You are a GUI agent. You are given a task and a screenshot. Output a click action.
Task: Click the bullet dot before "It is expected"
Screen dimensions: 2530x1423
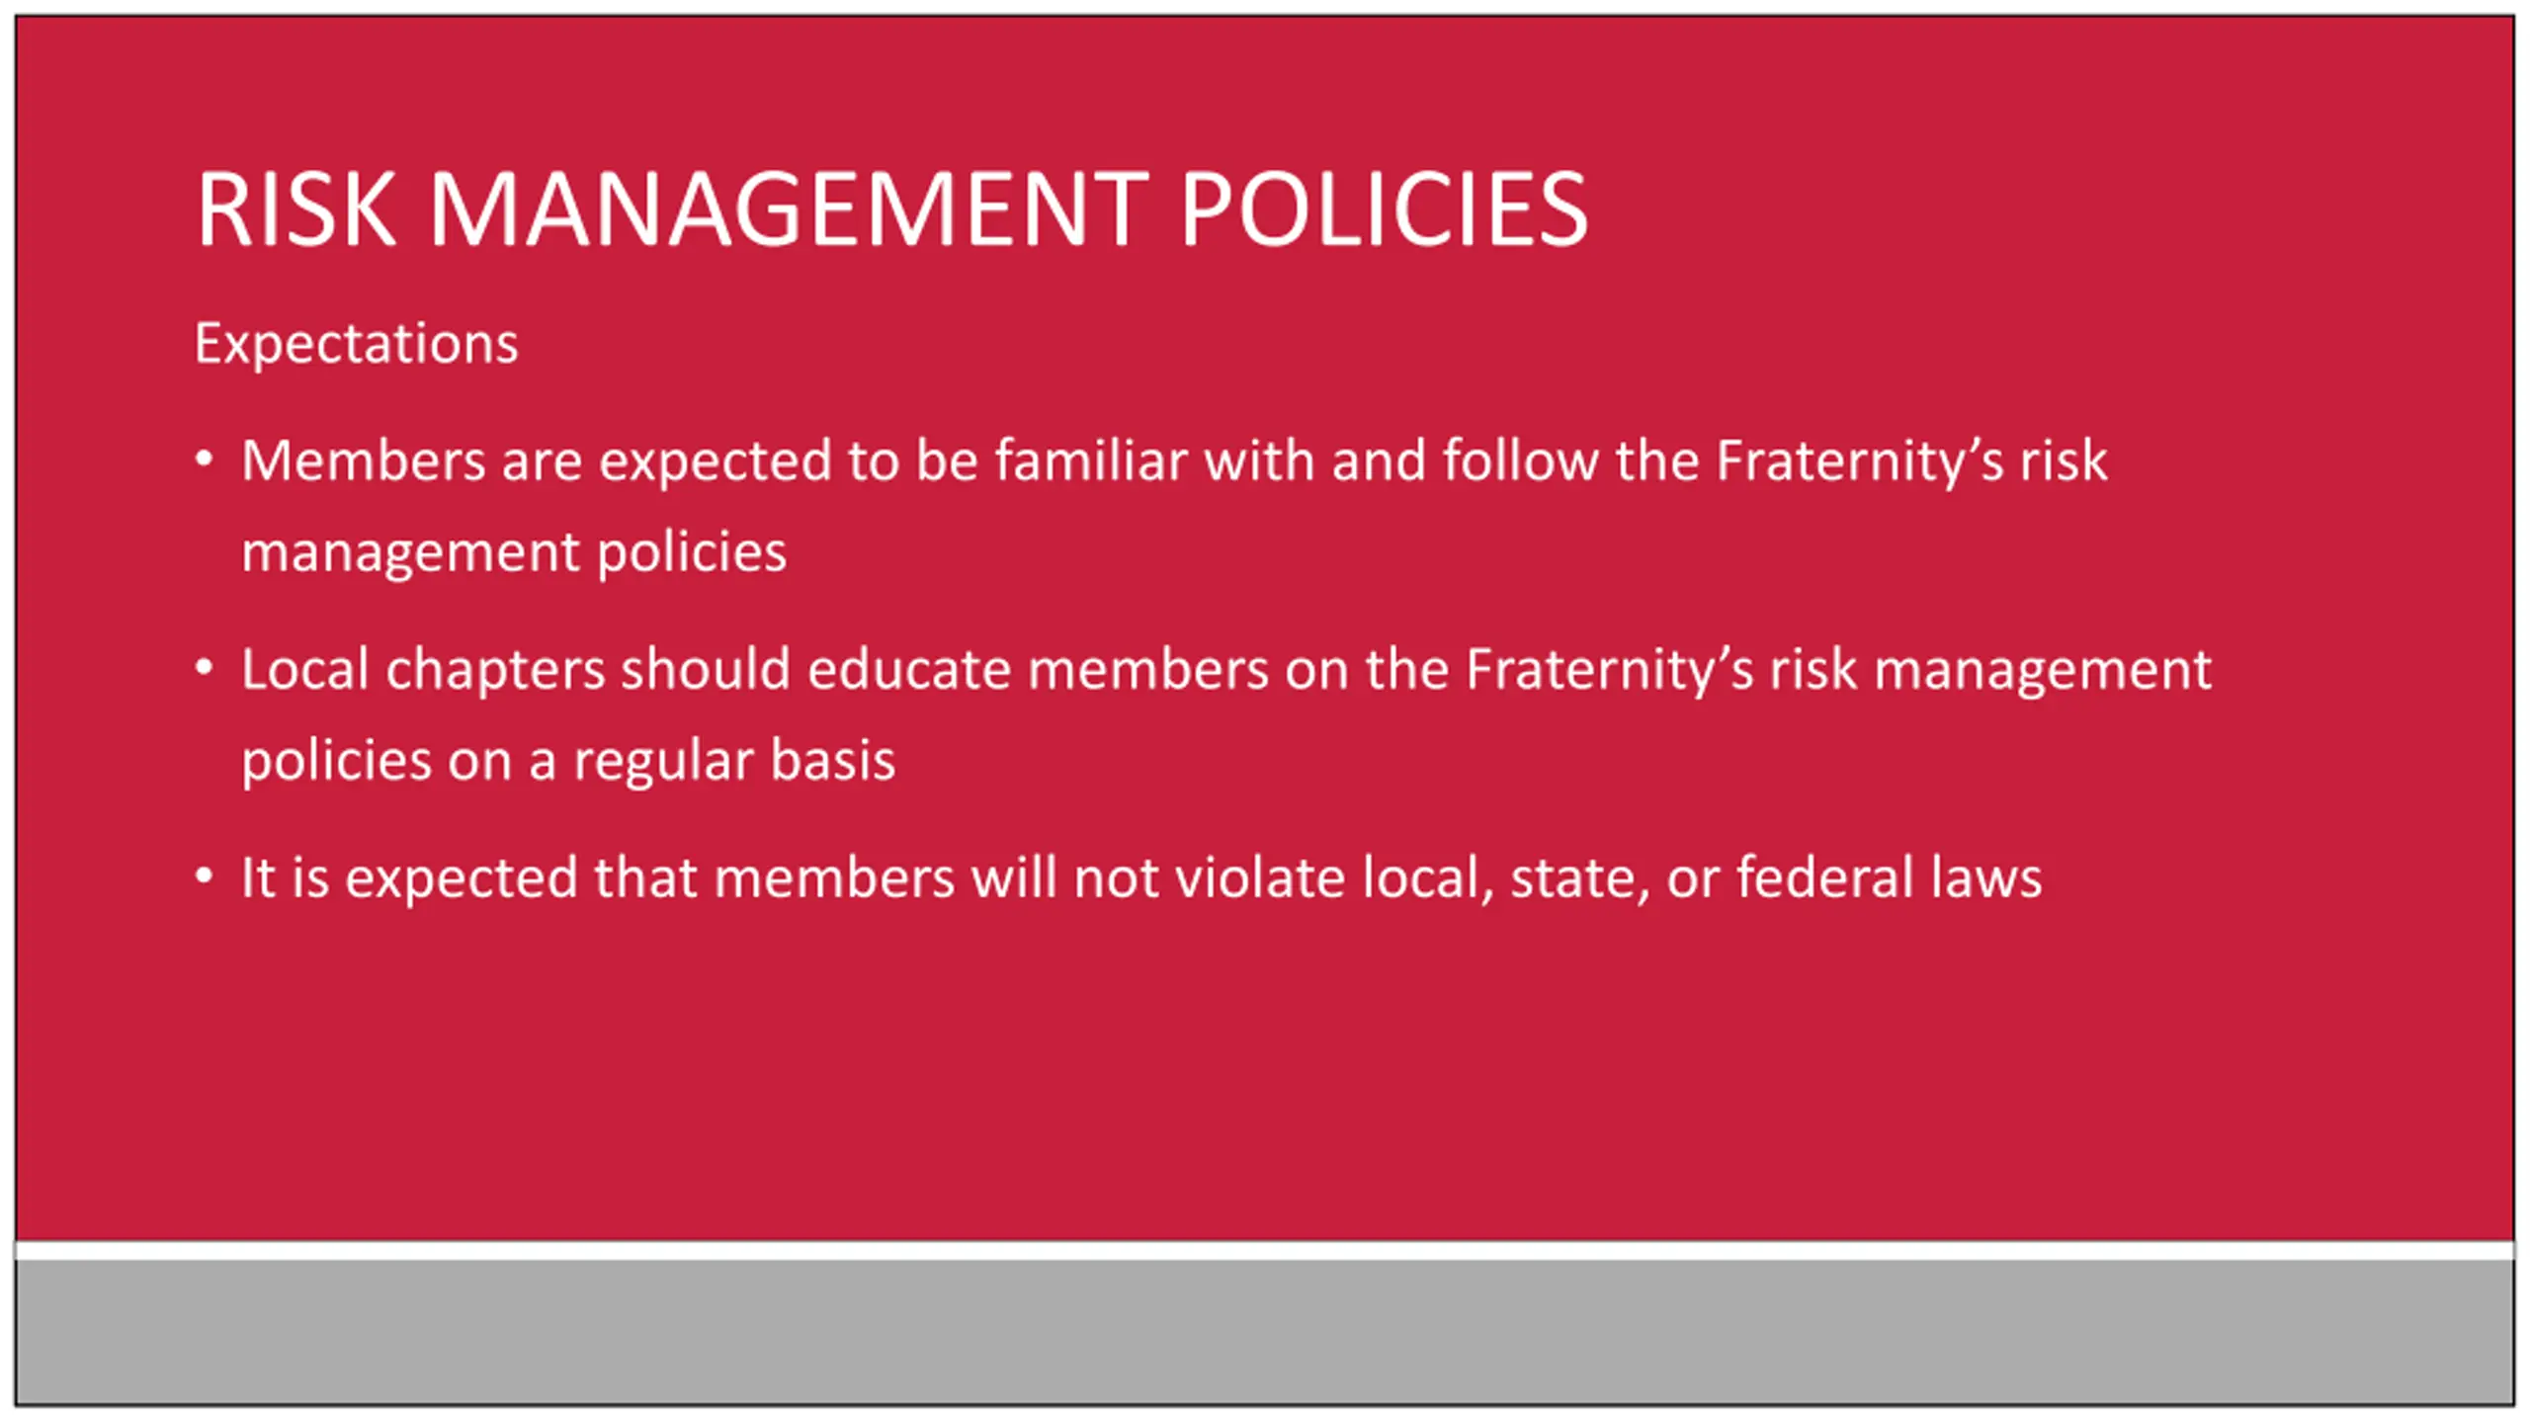205,877
